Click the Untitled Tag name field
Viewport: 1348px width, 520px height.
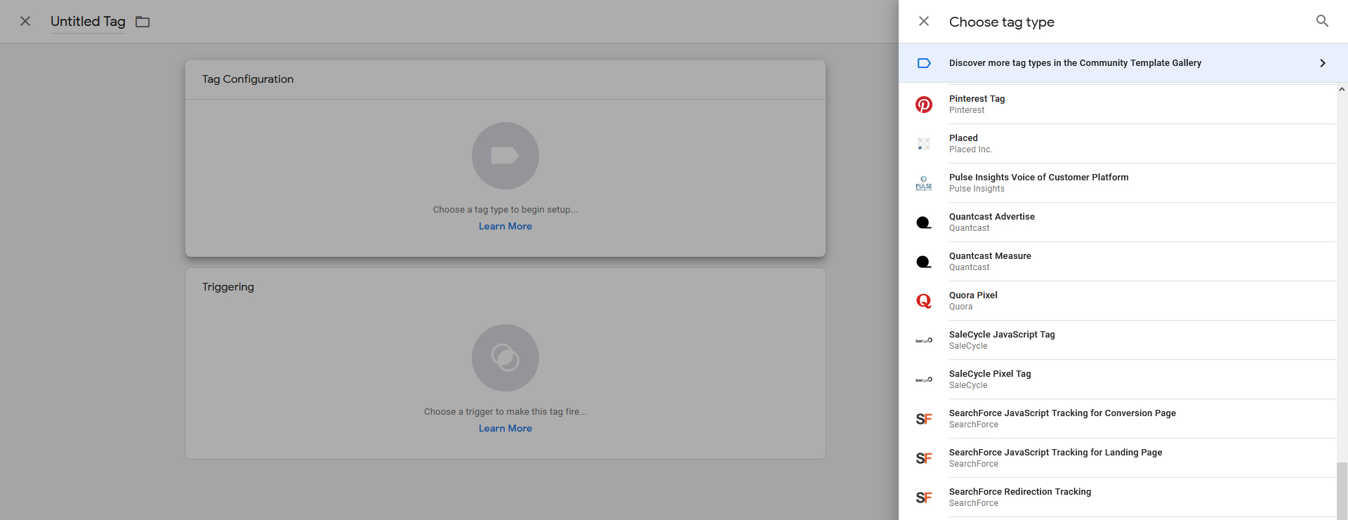[x=88, y=22]
